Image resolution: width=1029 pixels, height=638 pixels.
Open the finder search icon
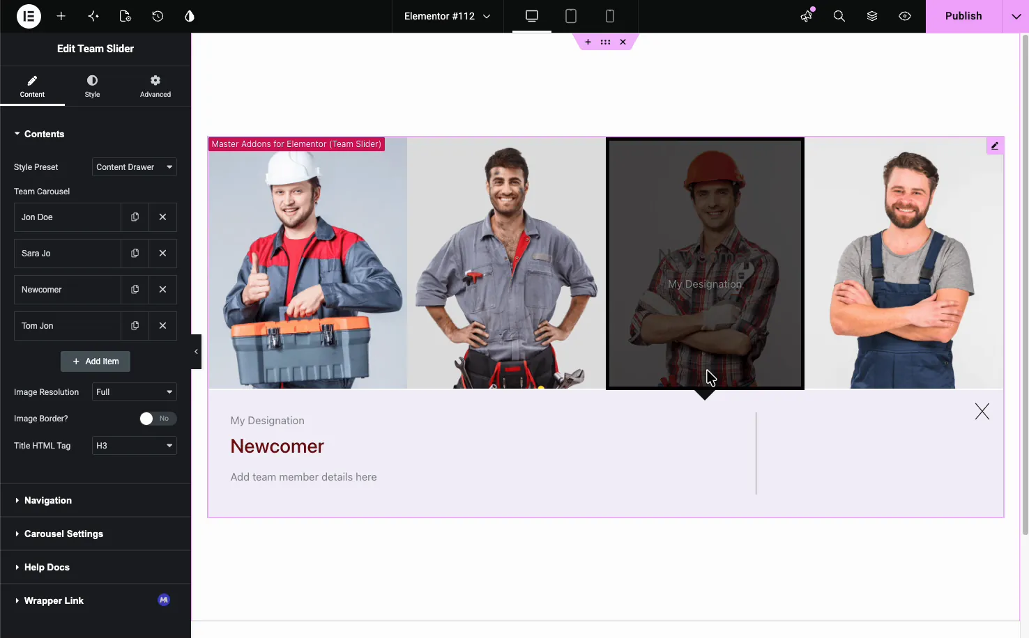839,16
